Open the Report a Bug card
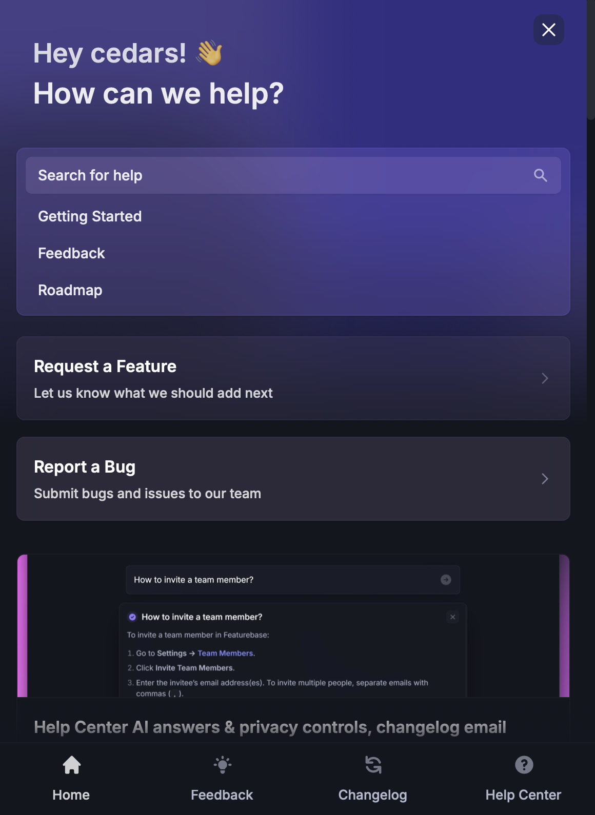The width and height of the screenshot is (595, 815). point(256,479)
